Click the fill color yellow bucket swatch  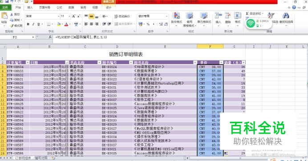[x=58, y=24]
